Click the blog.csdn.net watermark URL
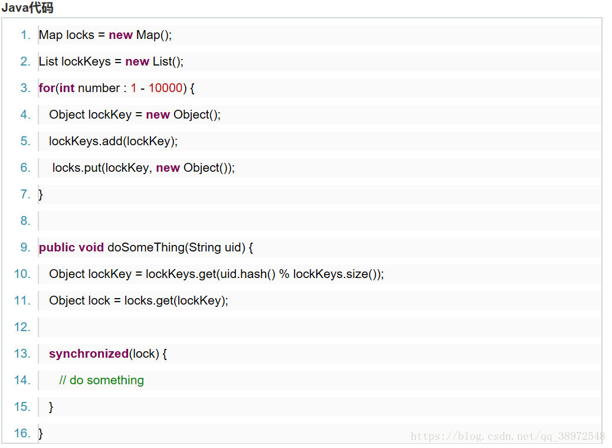Screen dimensions: 612x448 click(508, 436)
